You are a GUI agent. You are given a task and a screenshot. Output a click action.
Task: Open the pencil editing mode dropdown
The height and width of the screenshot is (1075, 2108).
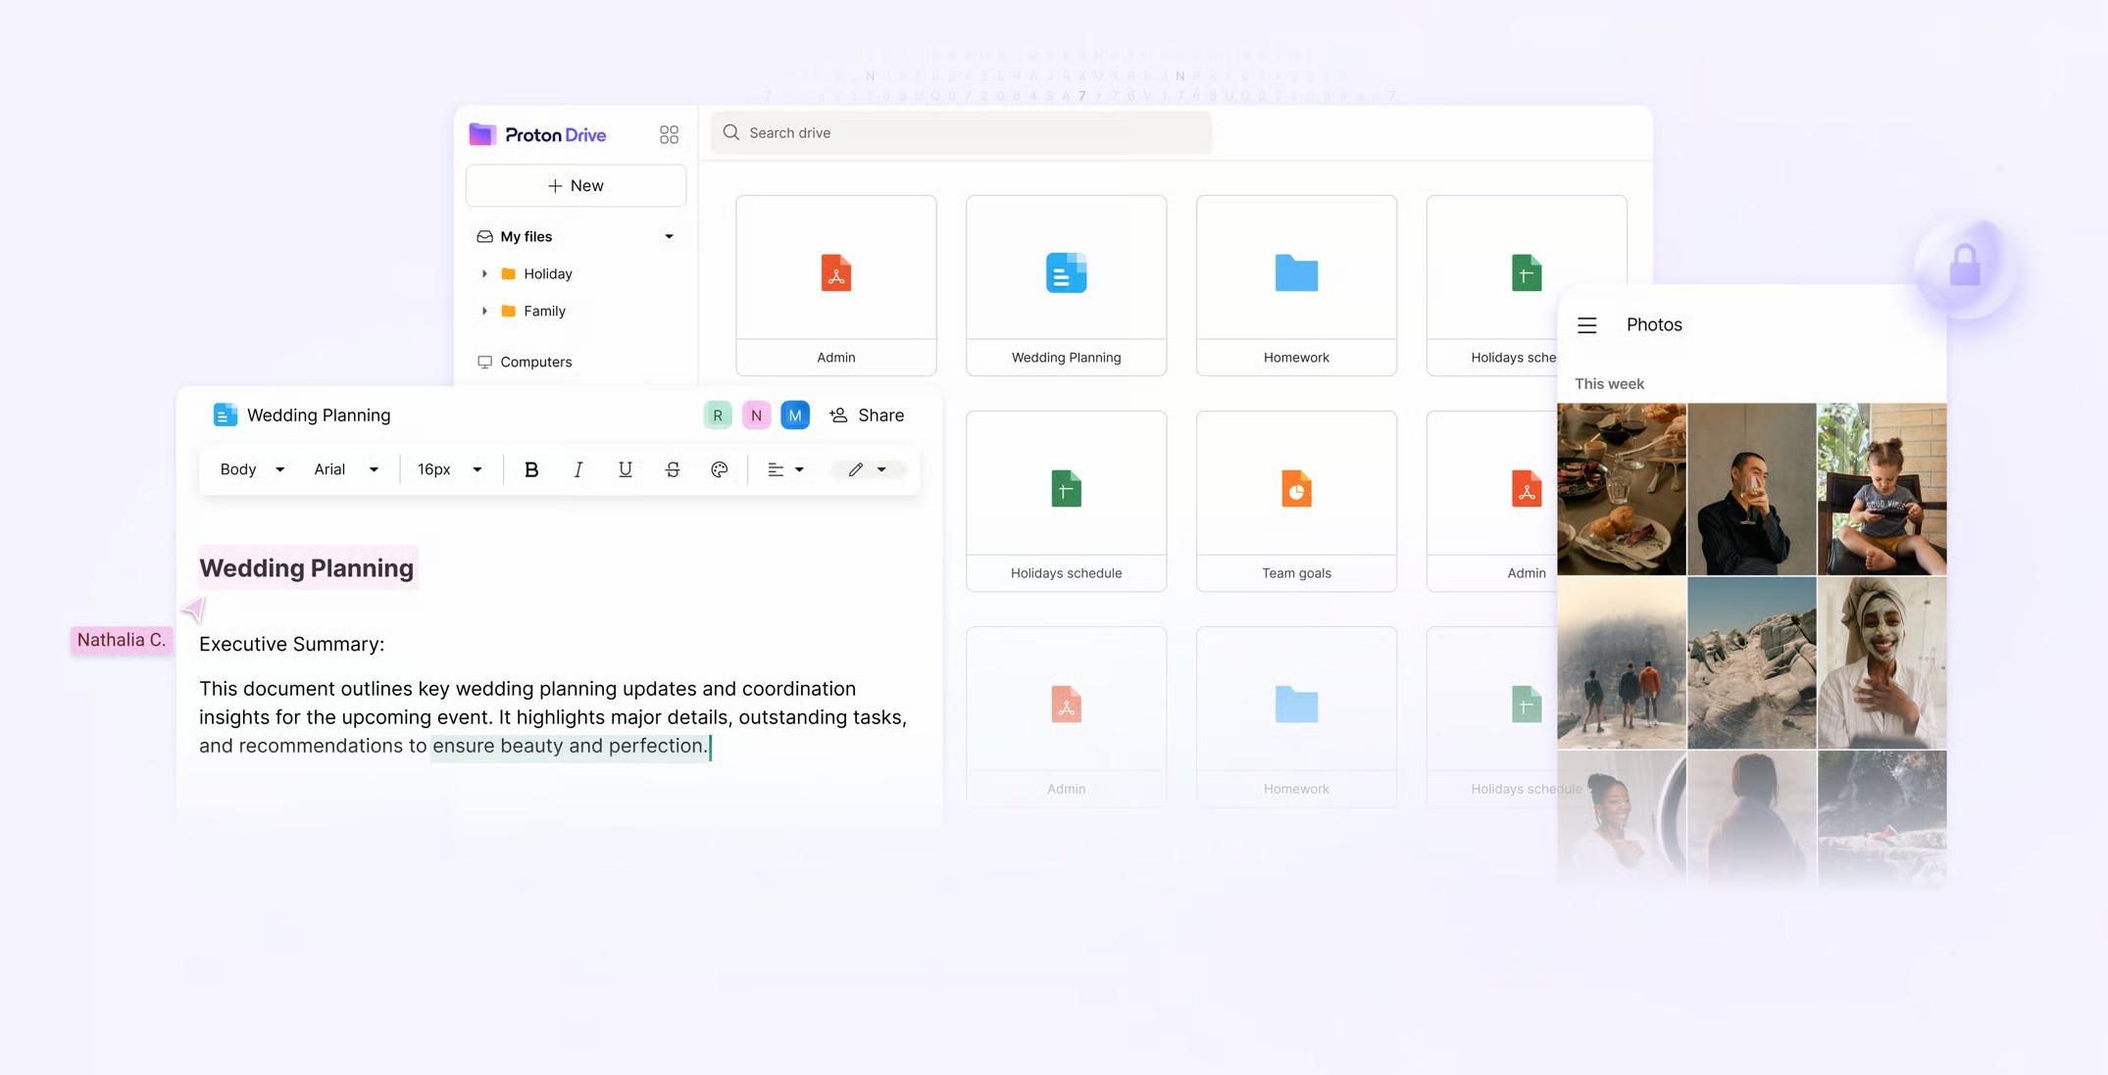(867, 469)
